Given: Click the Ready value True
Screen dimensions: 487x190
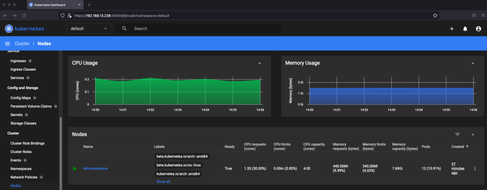Looking at the screenshot, I should (228, 169).
